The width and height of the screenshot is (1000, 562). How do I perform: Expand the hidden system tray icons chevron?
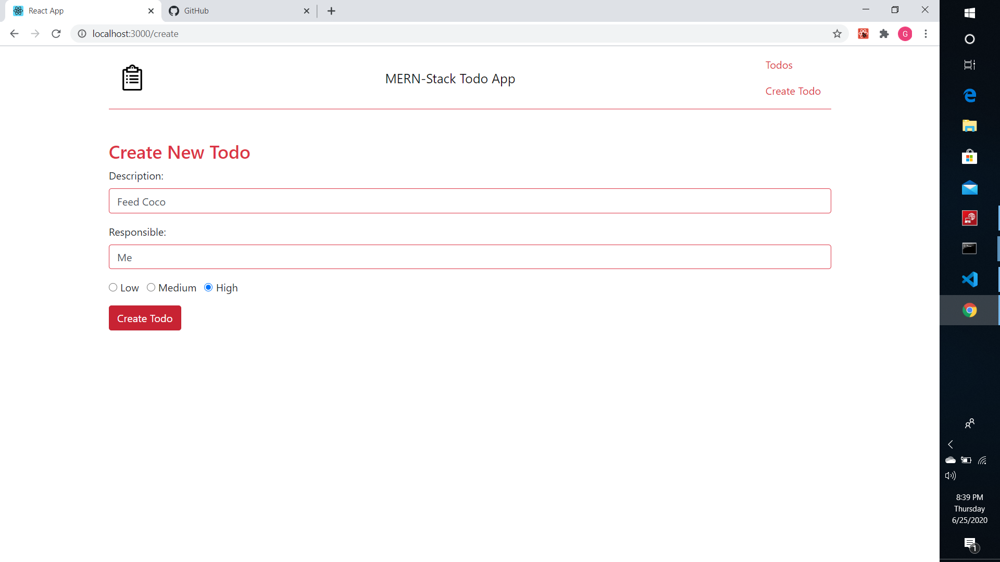click(951, 444)
